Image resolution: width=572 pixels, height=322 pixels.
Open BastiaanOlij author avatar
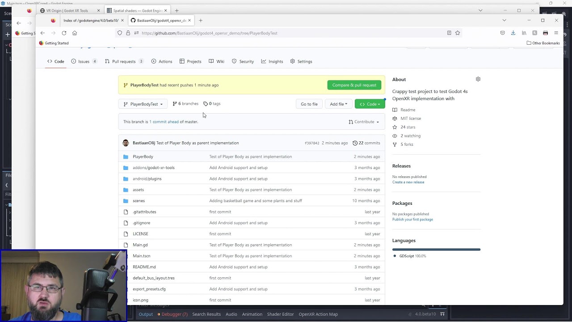point(126,143)
